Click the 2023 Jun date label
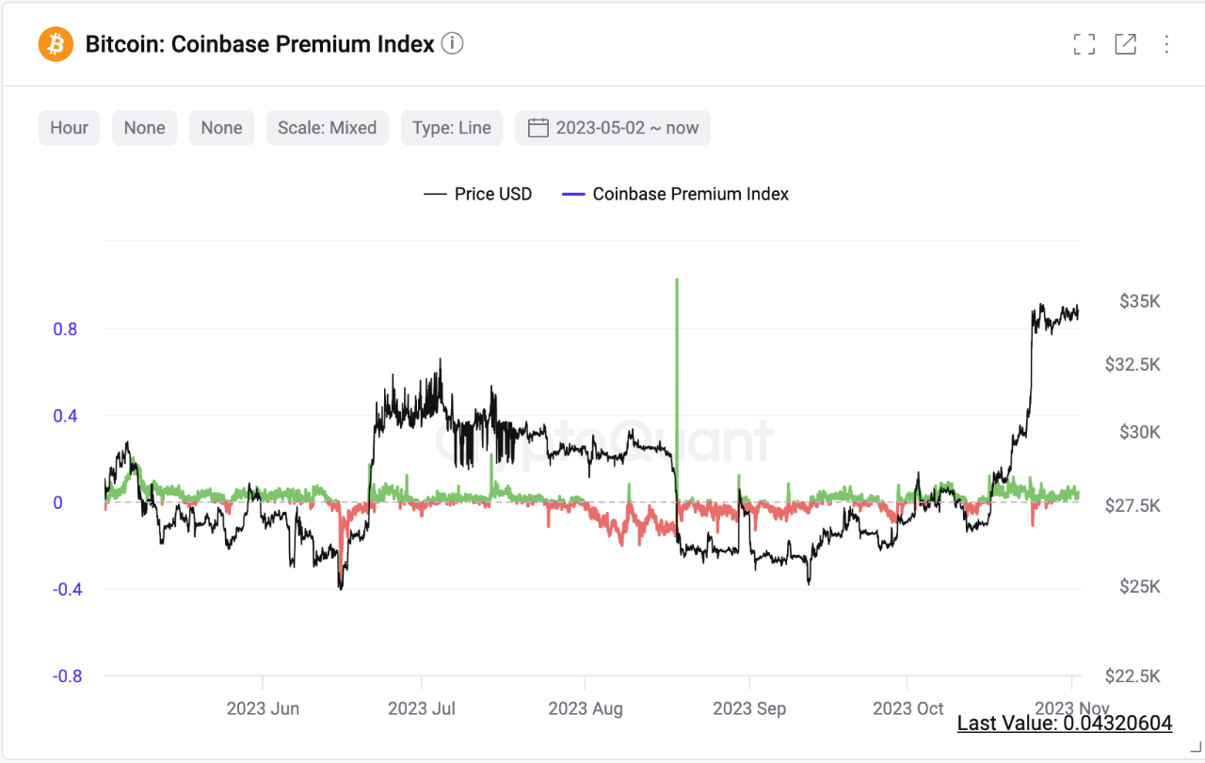The width and height of the screenshot is (1205, 763). [x=263, y=708]
